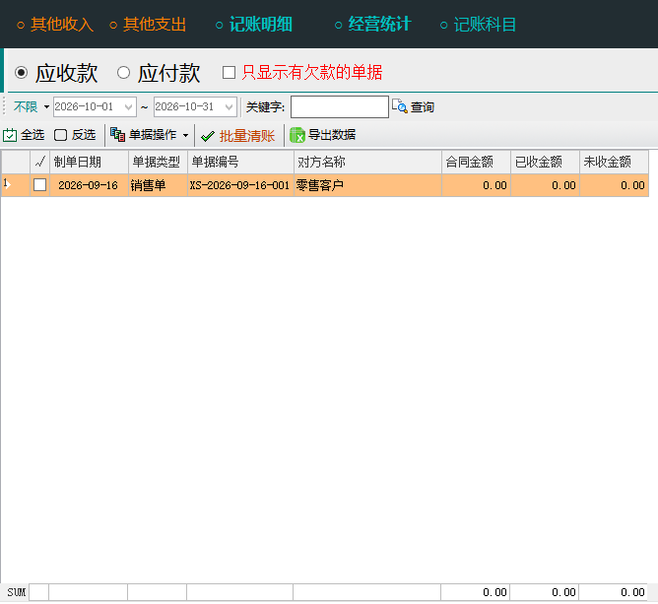Image resolution: width=658 pixels, height=604 pixels.
Task: Click the 已收金额 column header
Action: (545, 162)
